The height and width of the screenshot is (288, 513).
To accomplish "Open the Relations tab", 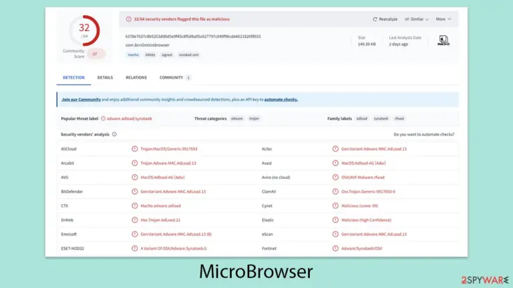I will pyautogui.click(x=136, y=78).
